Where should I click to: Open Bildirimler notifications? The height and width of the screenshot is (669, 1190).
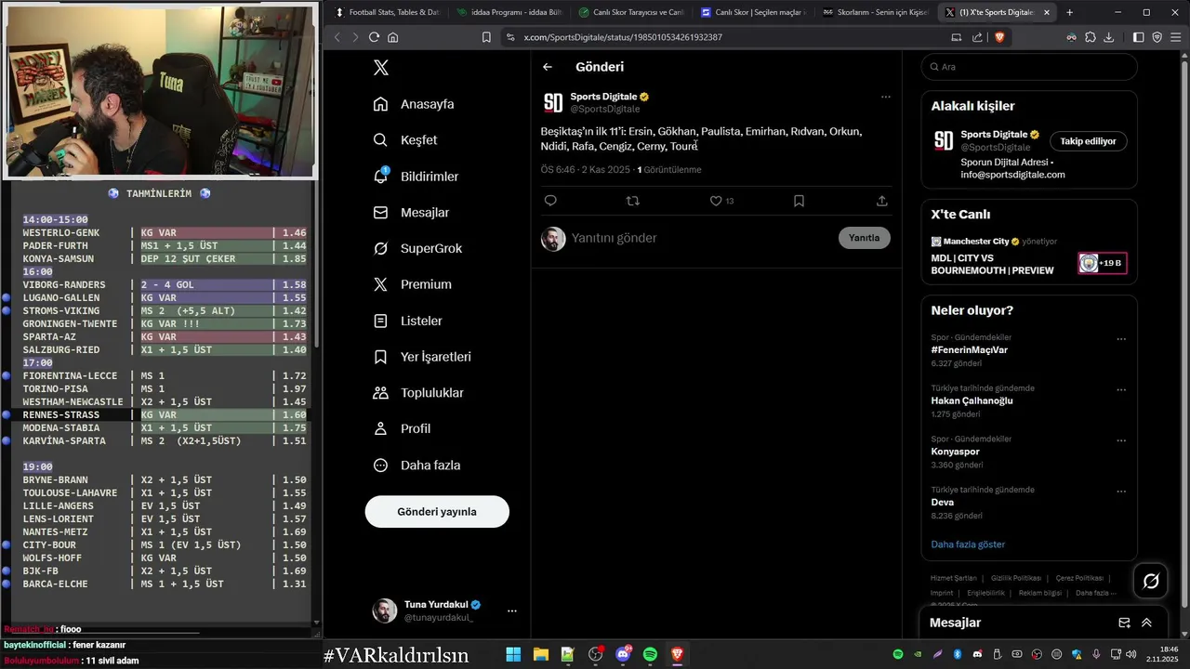(416, 177)
